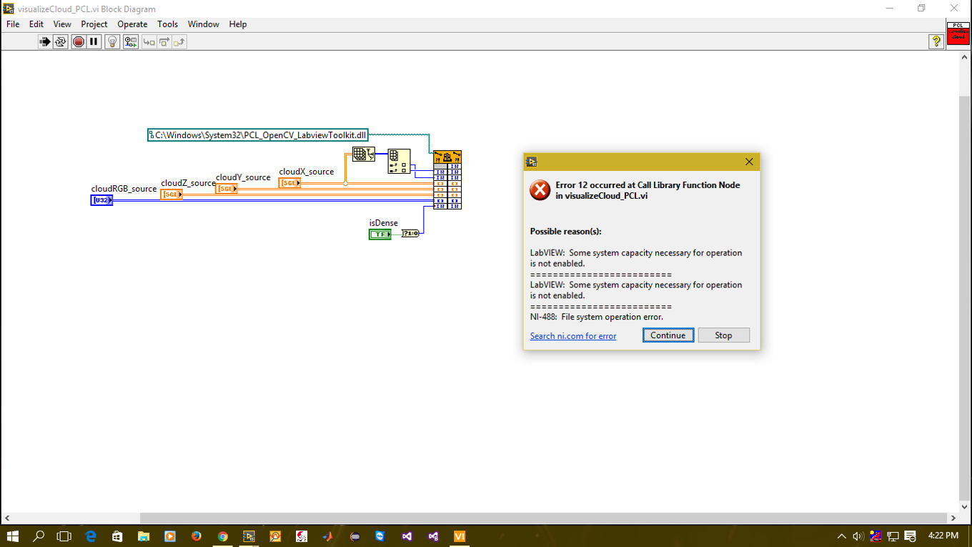Click the cloudRGB_source label
Screen dimensions: 972x547
point(124,189)
